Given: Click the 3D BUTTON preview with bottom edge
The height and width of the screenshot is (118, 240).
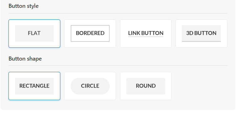Looking at the screenshot, I should (x=201, y=33).
